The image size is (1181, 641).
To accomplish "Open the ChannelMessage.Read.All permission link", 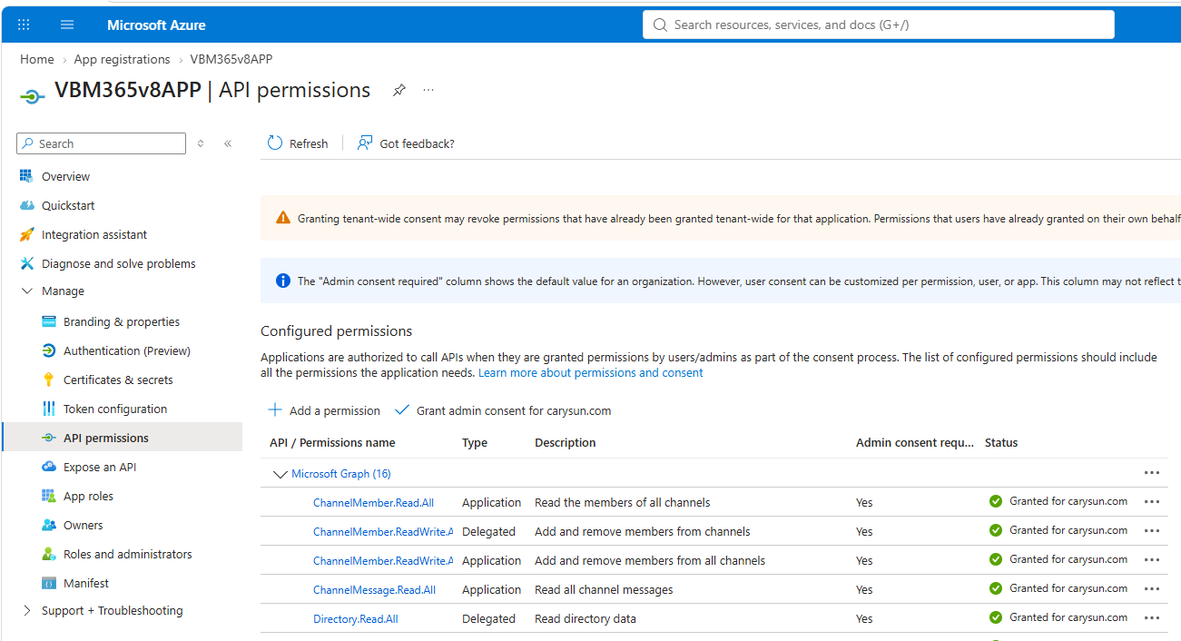I will click(x=374, y=589).
